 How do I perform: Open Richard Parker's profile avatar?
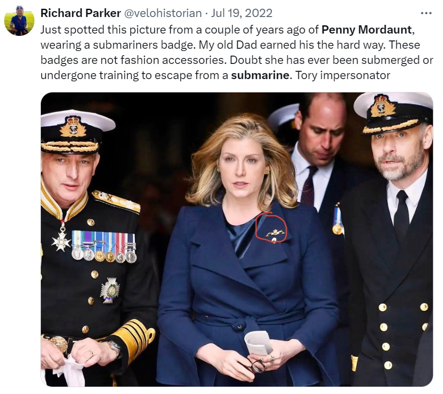click(x=19, y=20)
